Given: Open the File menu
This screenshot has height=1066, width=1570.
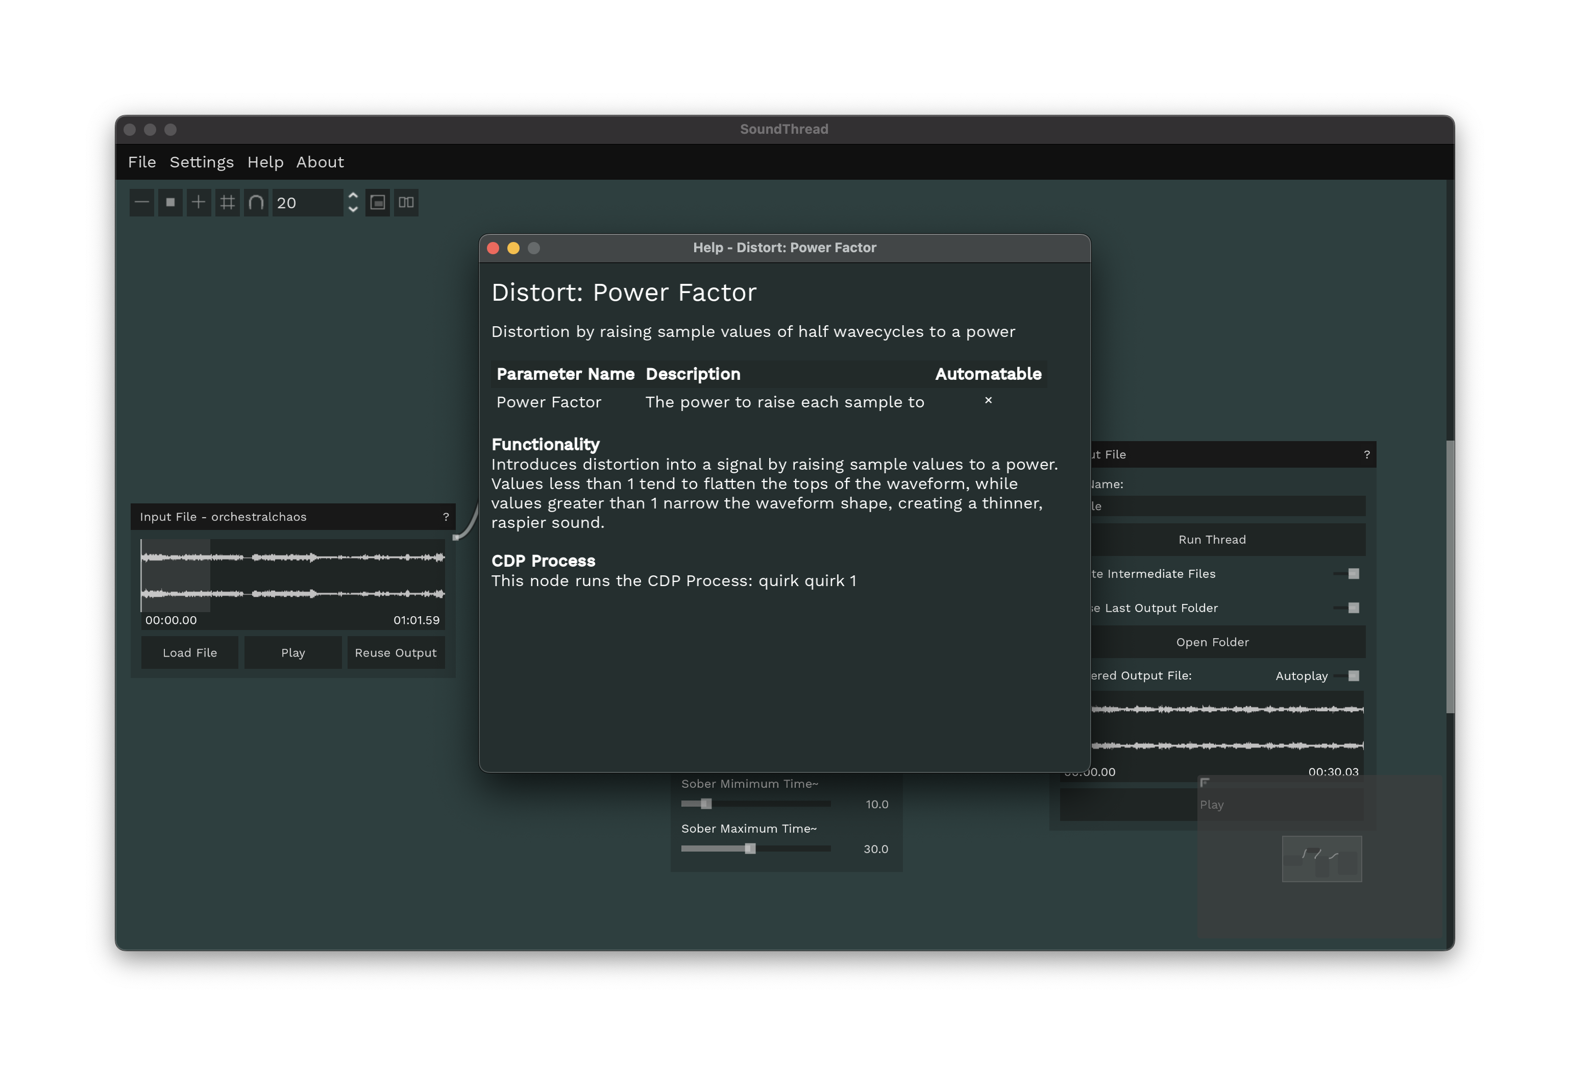Looking at the screenshot, I should pos(142,162).
